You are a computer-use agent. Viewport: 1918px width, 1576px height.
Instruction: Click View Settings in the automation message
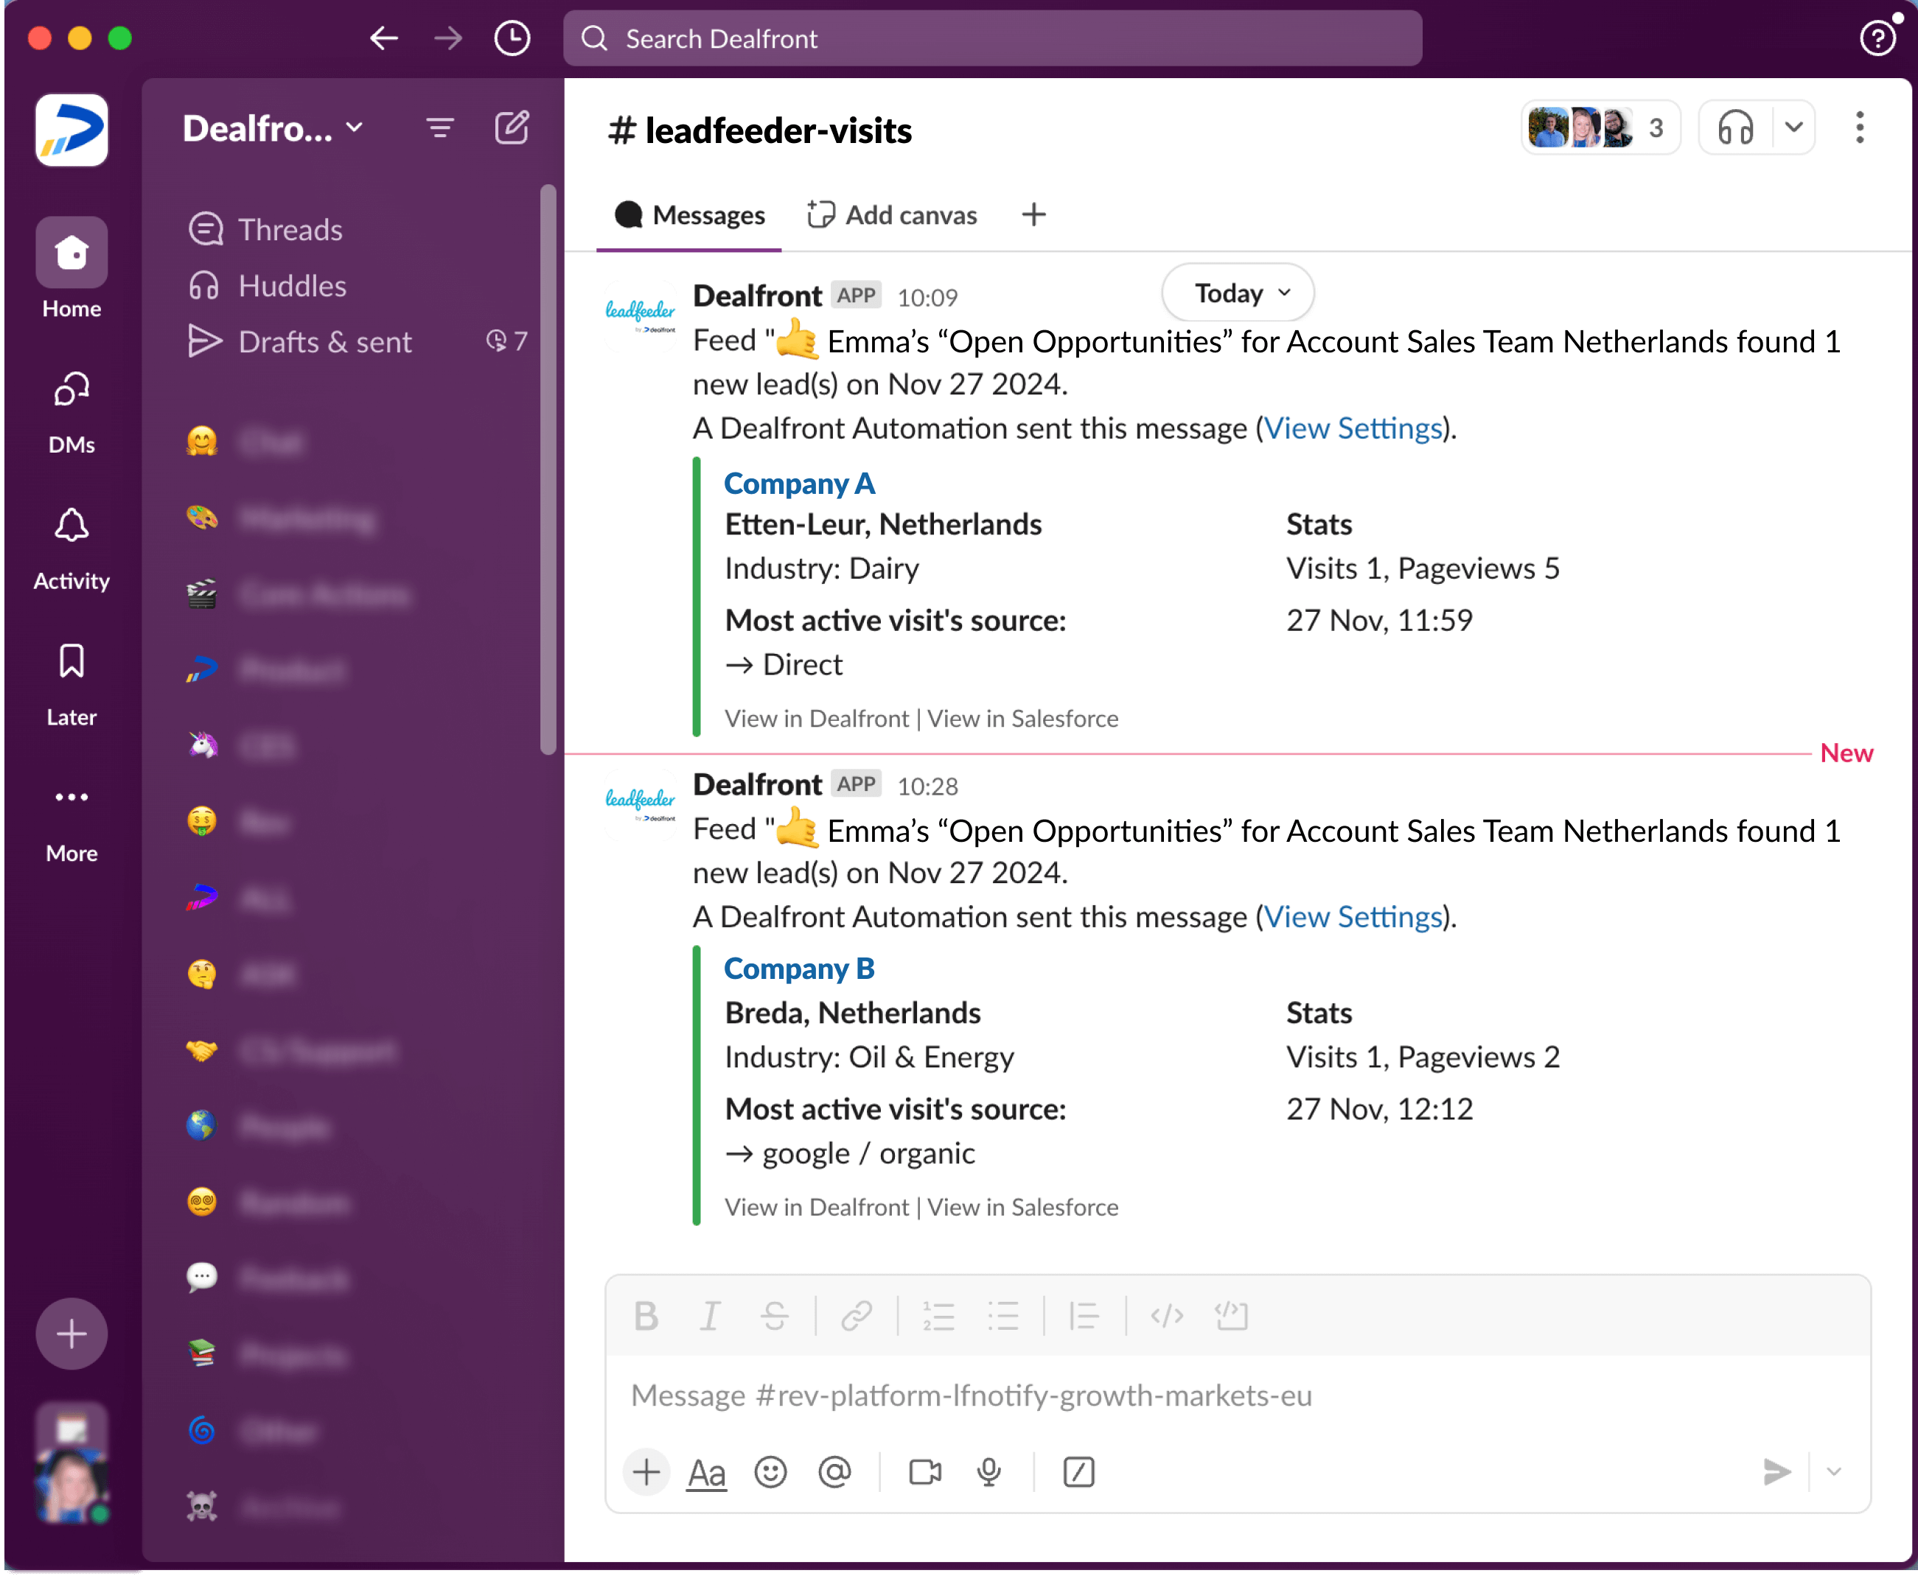tap(1352, 428)
